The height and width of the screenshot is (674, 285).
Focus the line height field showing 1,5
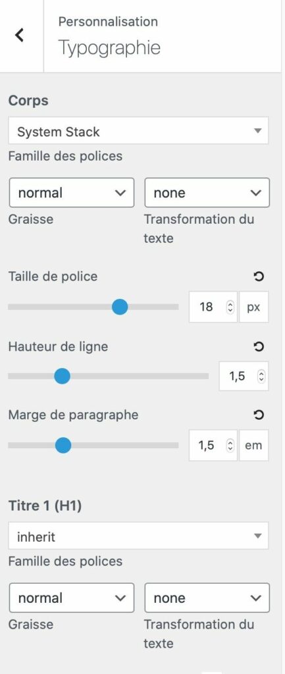click(244, 376)
